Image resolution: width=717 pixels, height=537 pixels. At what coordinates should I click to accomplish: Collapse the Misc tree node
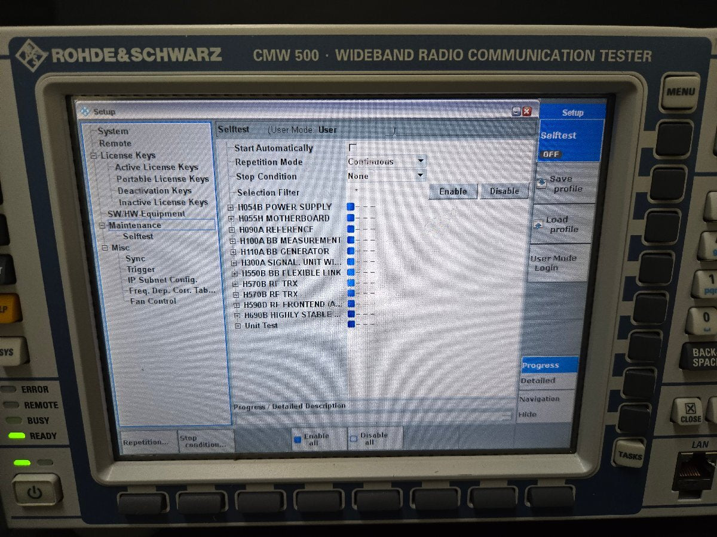click(106, 248)
